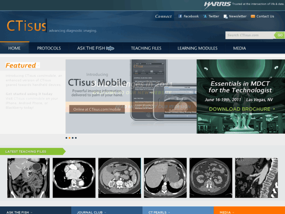
Task: Click the Download Brochure link
Action: [x=242, y=109]
